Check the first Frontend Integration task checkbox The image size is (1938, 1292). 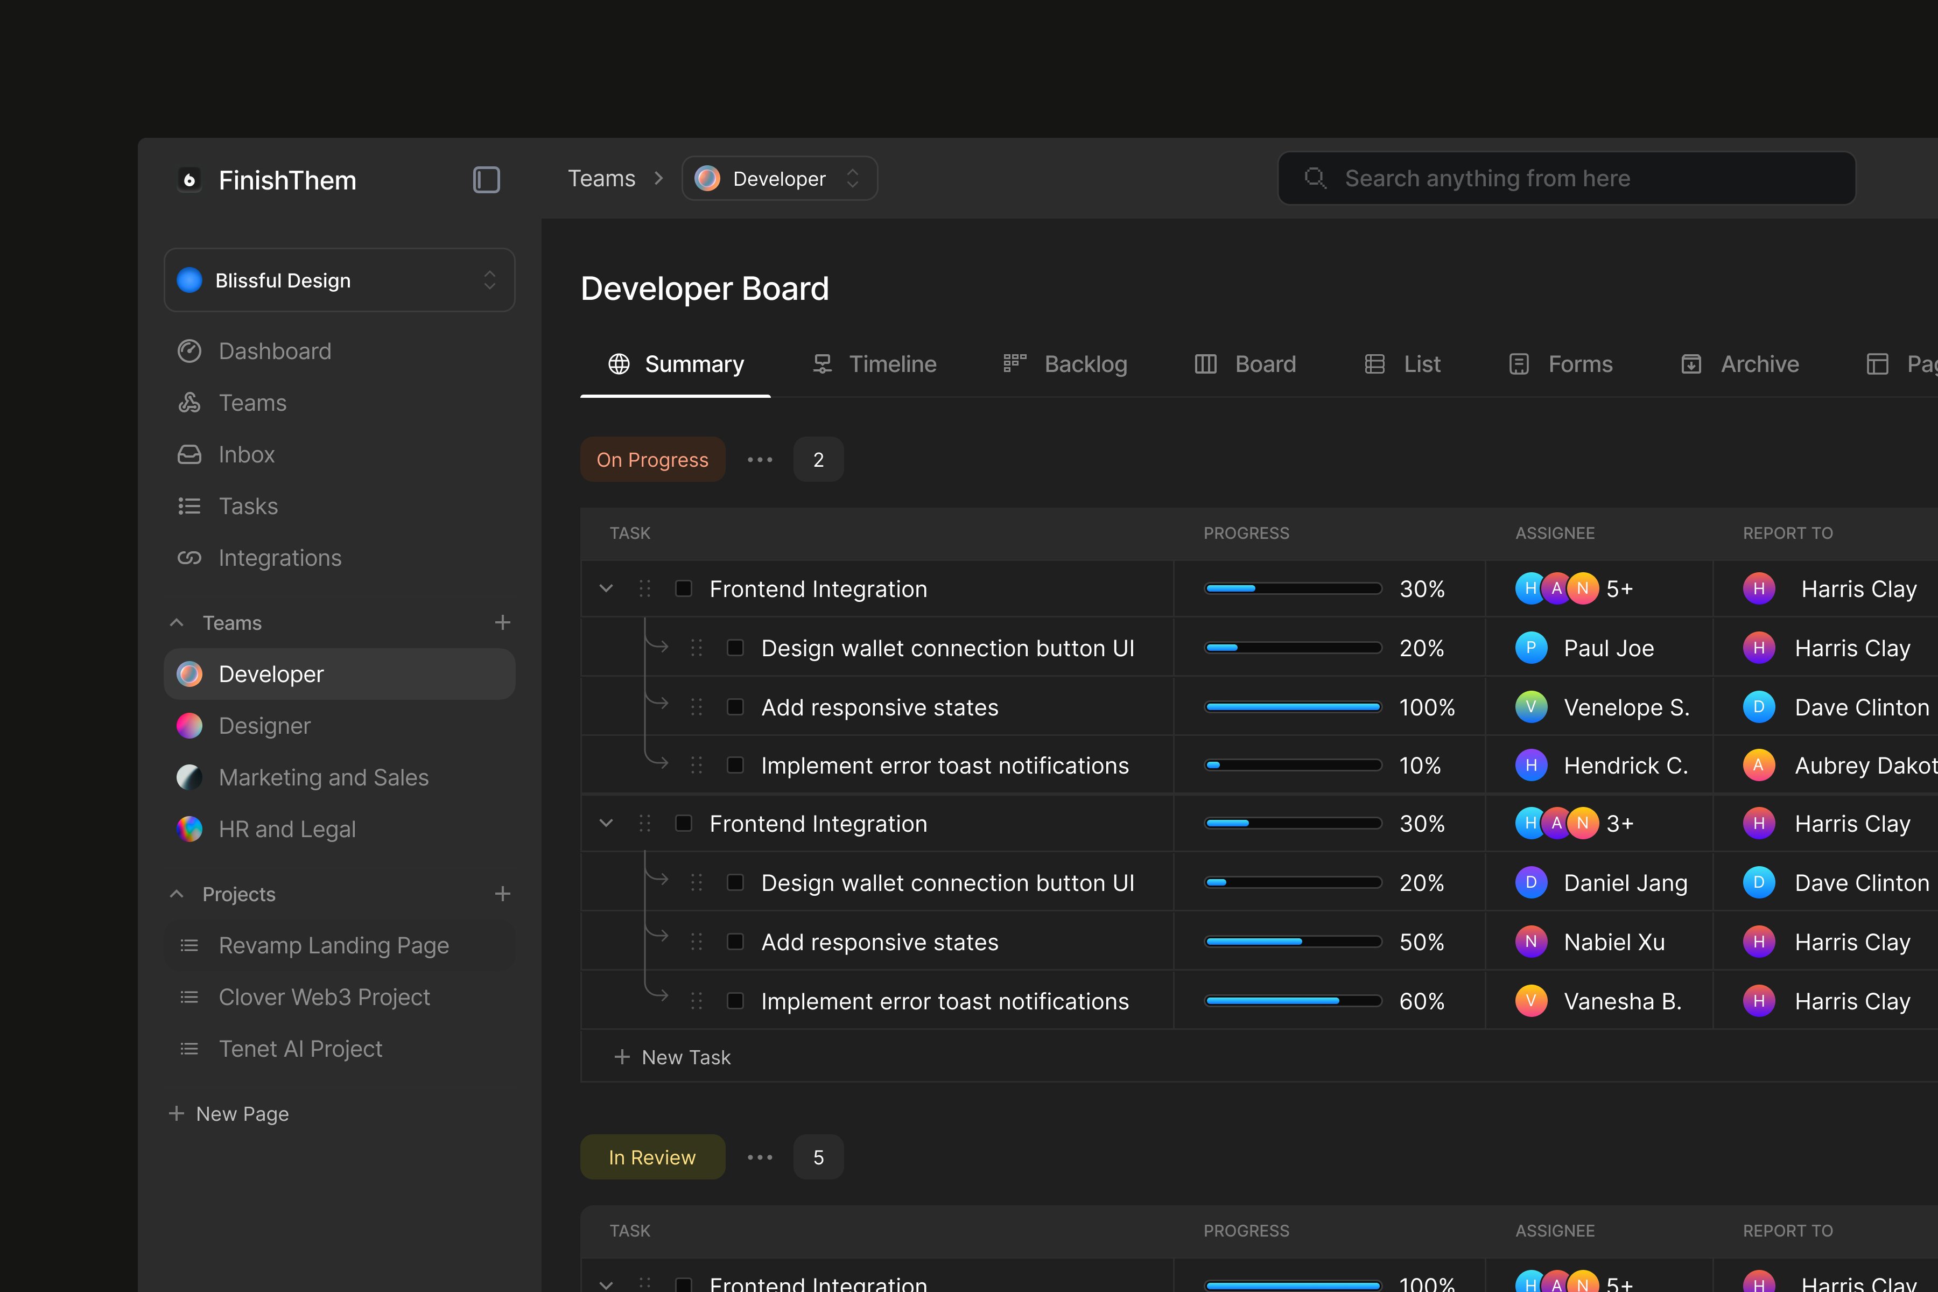[683, 588]
